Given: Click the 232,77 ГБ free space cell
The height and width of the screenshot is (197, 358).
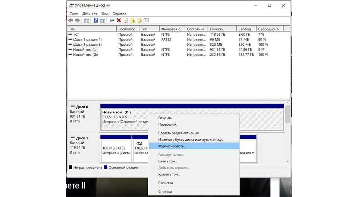Looking at the screenshot, I should coord(246,55).
